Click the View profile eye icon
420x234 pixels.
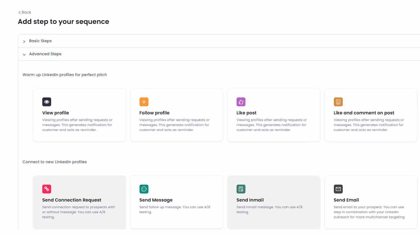click(x=46, y=102)
